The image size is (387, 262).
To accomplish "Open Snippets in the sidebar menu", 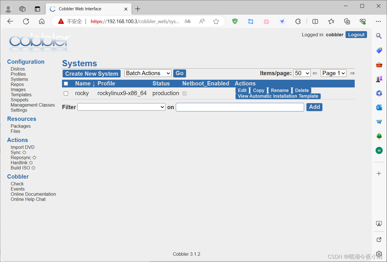I will pyautogui.click(x=19, y=100).
